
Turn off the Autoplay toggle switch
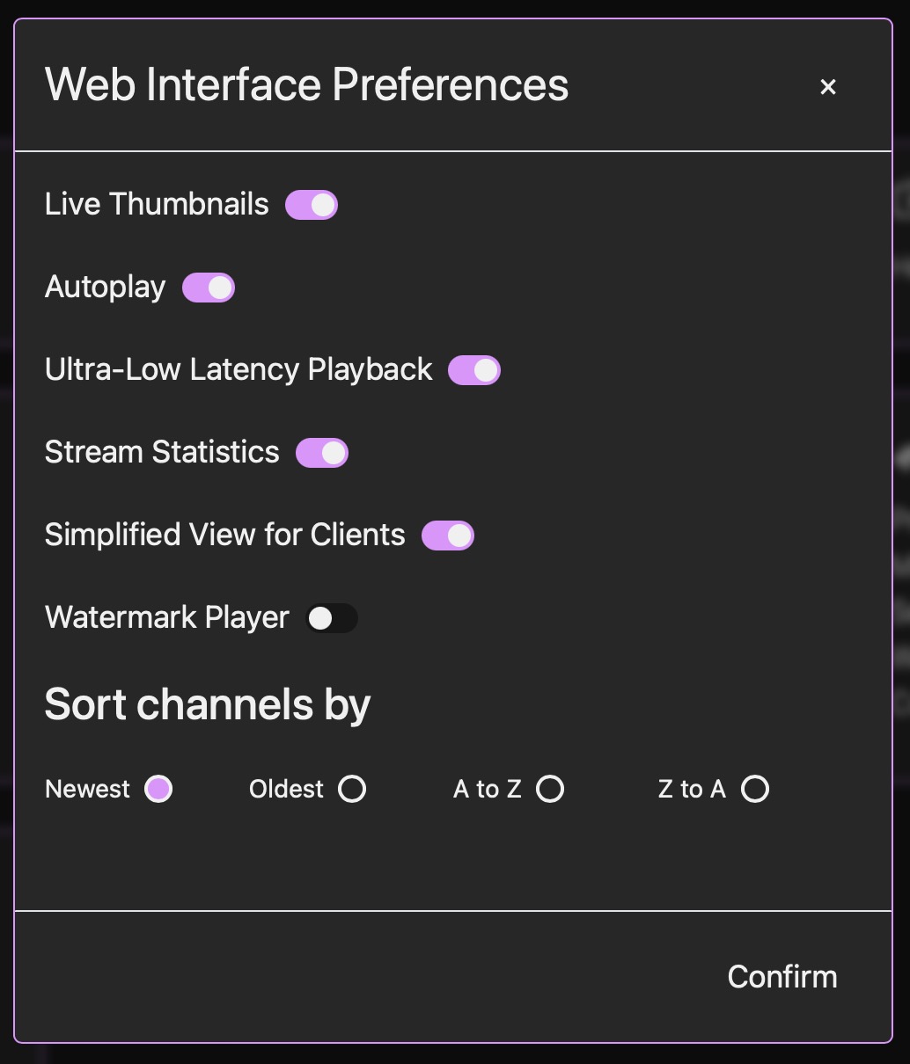[x=209, y=288]
